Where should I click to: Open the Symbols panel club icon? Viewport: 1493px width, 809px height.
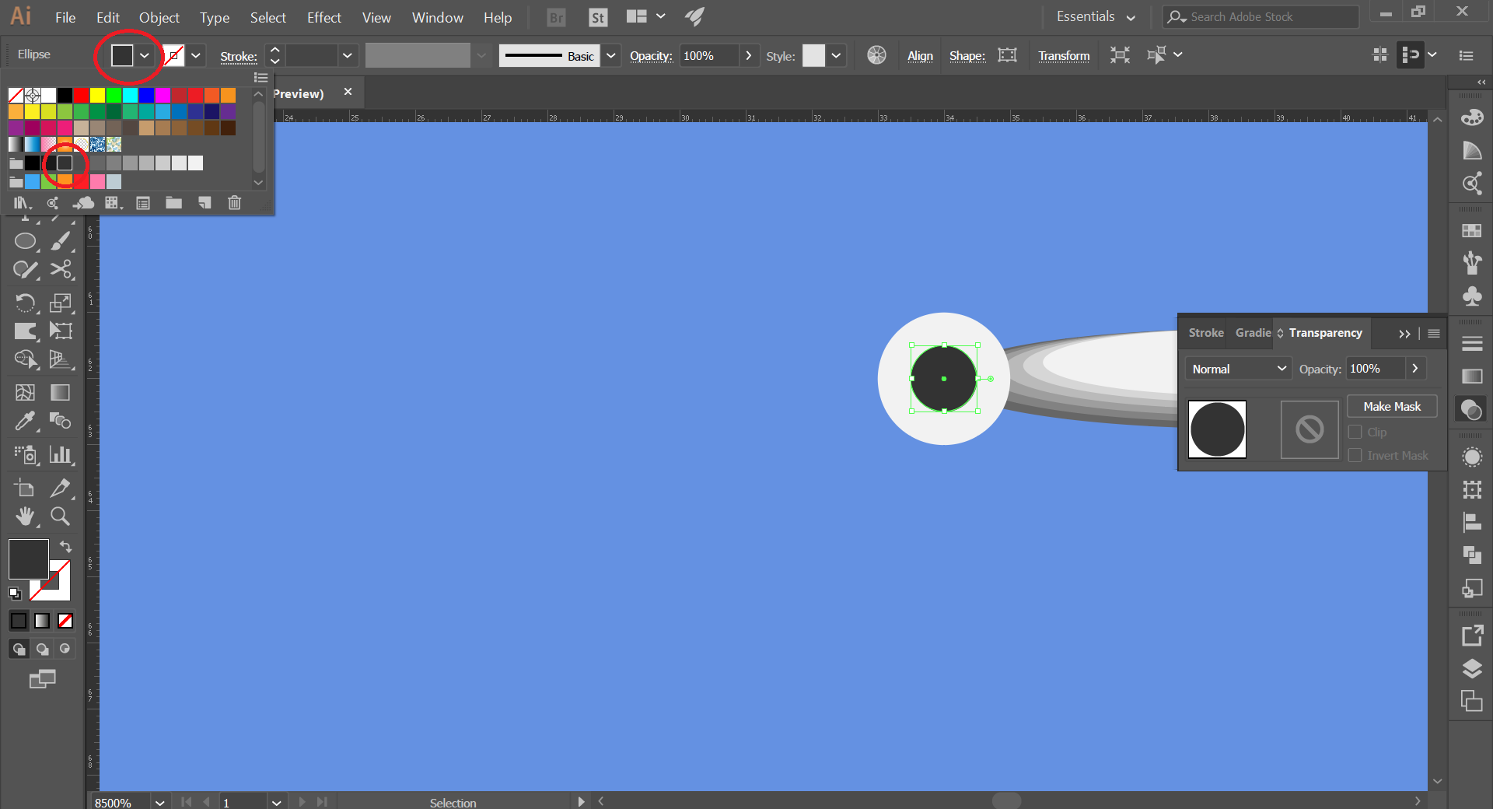[x=1472, y=296]
